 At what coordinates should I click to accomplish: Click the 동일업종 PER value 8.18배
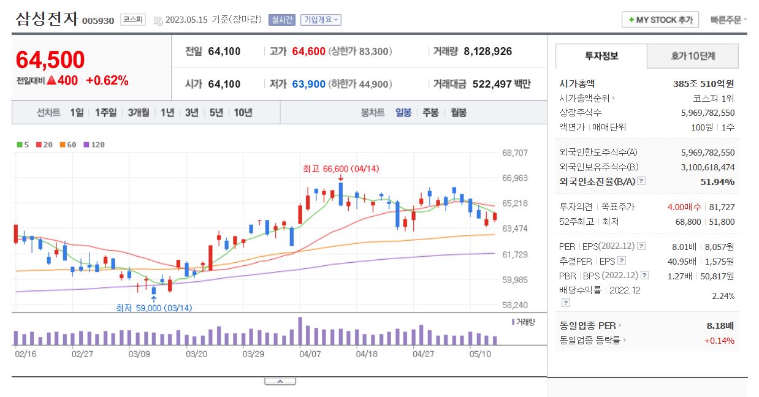(721, 325)
